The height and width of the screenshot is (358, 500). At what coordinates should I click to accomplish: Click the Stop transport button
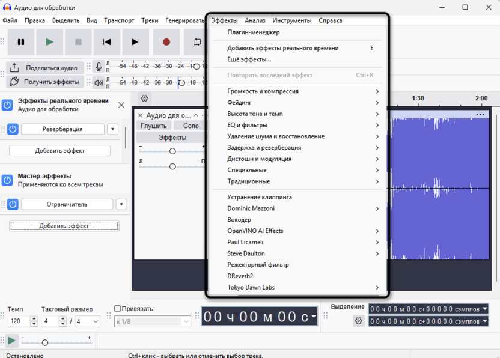click(78, 42)
